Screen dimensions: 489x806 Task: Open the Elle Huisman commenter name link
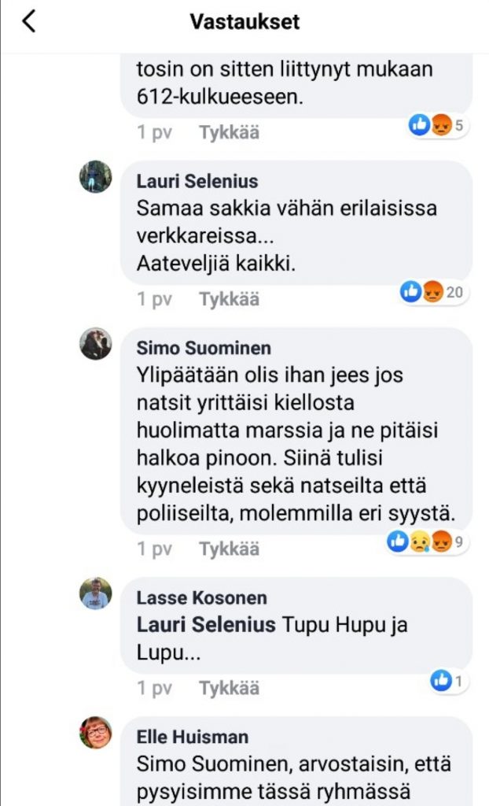coord(193,737)
